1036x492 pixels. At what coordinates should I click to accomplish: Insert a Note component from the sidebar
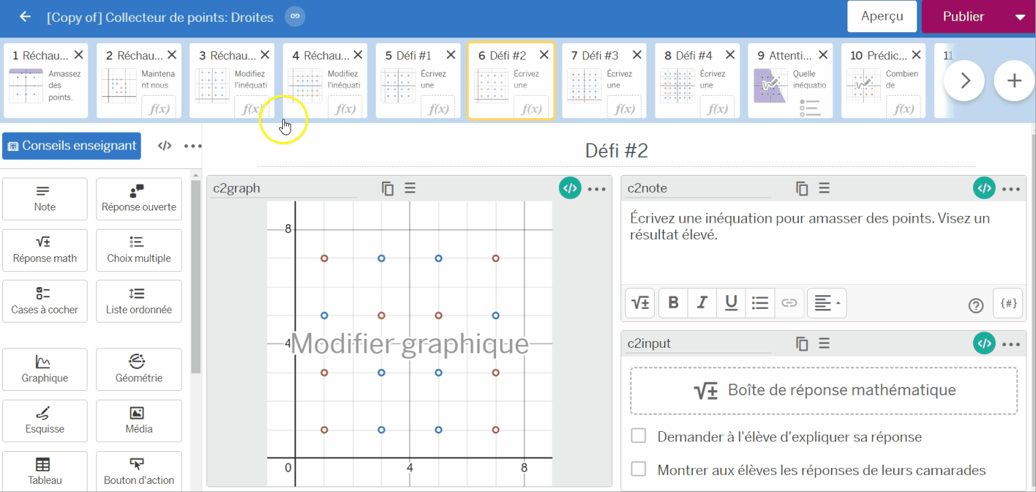[x=44, y=199]
